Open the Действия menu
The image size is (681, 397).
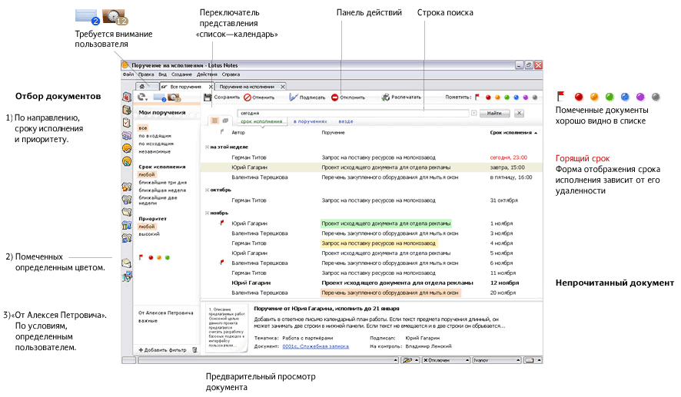click(x=207, y=74)
